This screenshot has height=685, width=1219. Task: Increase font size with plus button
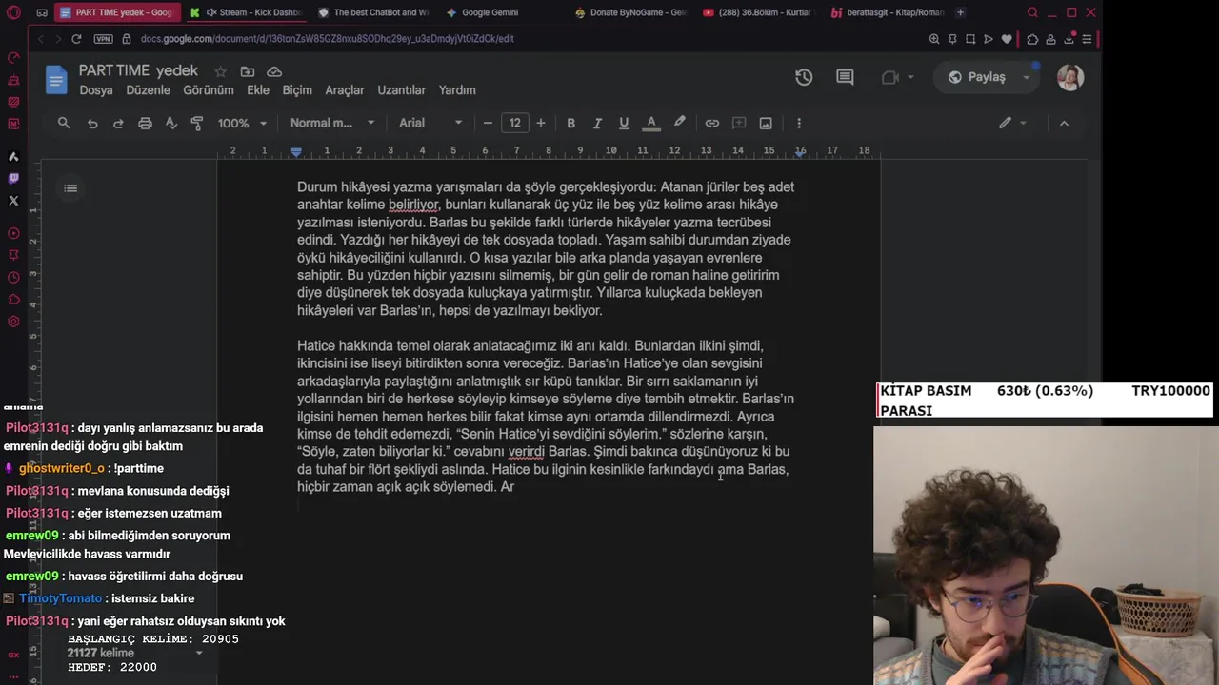pos(541,123)
